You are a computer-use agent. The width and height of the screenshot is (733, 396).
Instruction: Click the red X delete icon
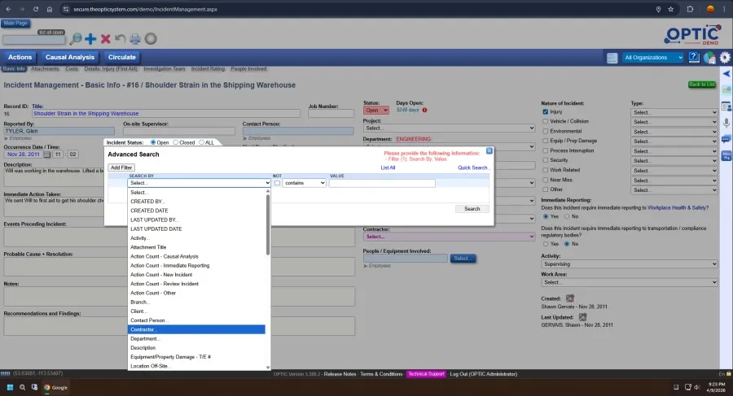(x=105, y=38)
